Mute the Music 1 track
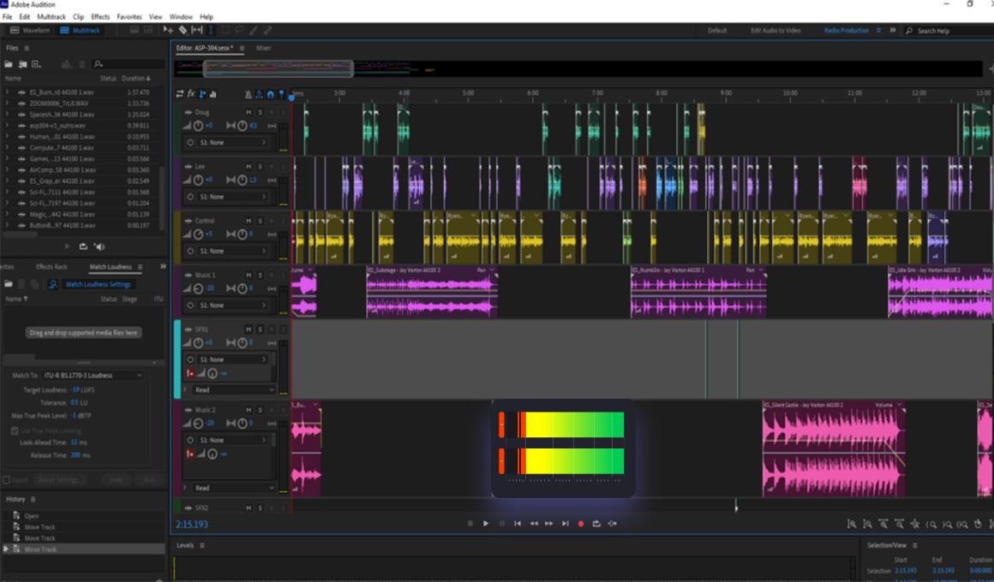 tap(248, 275)
